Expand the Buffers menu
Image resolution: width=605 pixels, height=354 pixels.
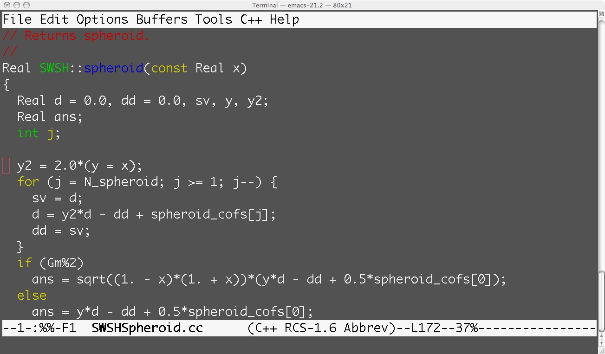click(x=162, y=19)
